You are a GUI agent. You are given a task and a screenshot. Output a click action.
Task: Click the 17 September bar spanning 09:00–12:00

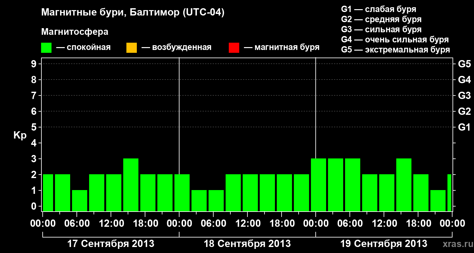coord(97,193)
